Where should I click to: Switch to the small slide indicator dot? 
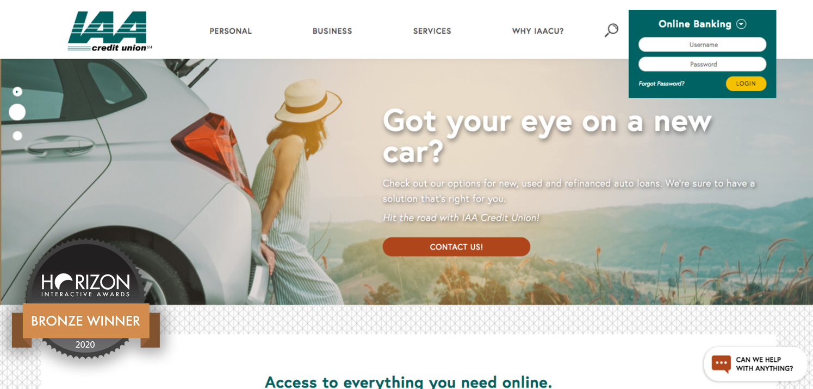(x=17, y=136)
